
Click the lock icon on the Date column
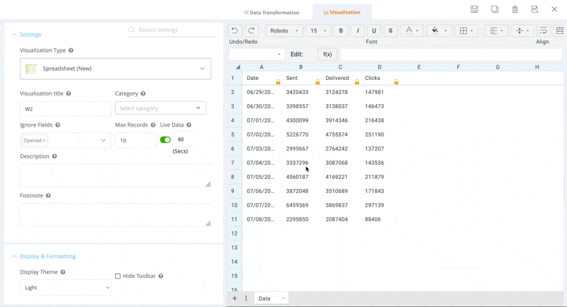pyautogui.click(x=278, y=82)
